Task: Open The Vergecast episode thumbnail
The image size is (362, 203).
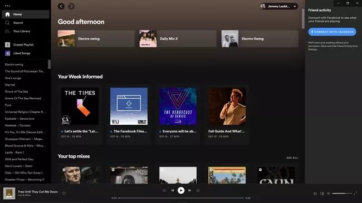Action: click(x=178, y=106)
